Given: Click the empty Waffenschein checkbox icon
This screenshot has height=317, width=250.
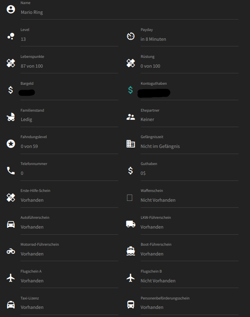Looking at the screenshot, I should [x=130, y=198].
